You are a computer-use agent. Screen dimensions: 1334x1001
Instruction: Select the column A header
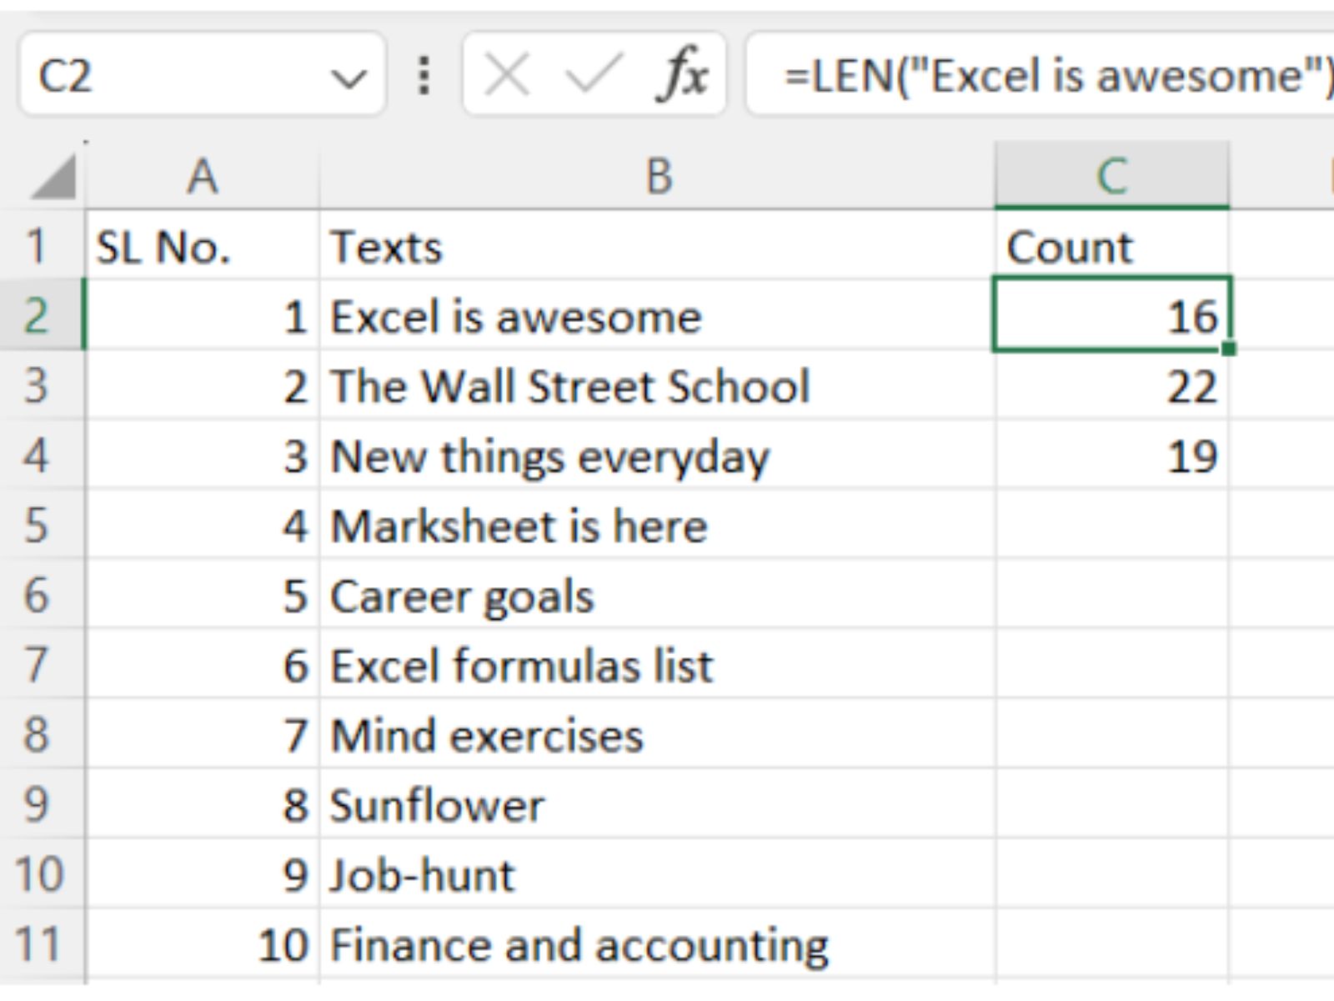(200, 175)
